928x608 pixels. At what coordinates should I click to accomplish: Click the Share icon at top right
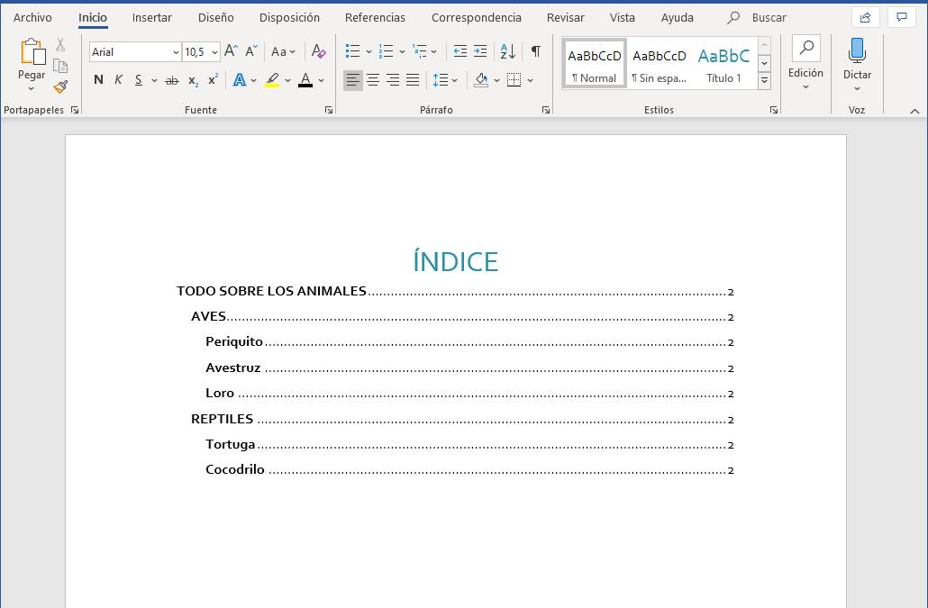point(865,18)
